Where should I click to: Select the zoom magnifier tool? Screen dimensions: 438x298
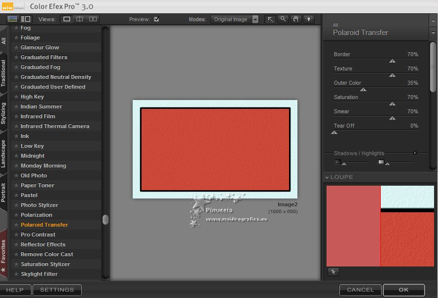click(283, 19)
